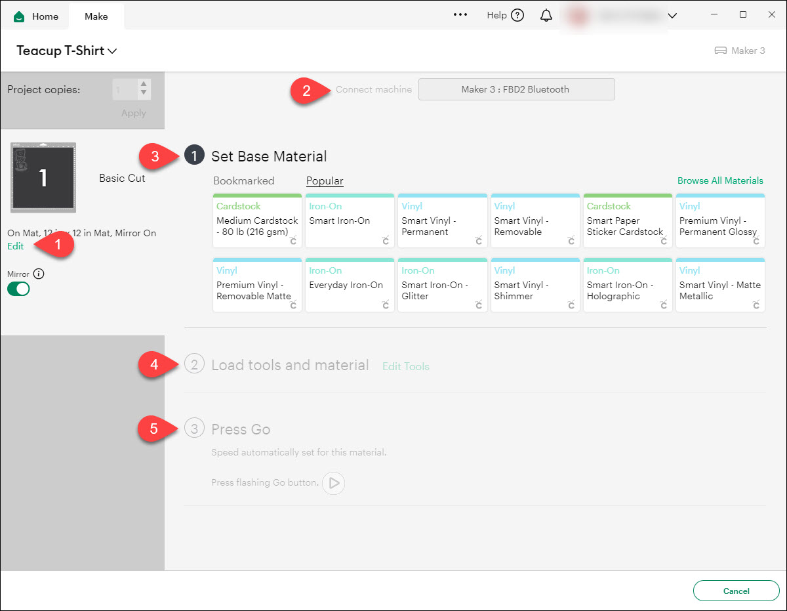Image resolution: width=787 pixels, height=611 pixels.
Task: Close the Design Space window
Action: pos(772,14)
